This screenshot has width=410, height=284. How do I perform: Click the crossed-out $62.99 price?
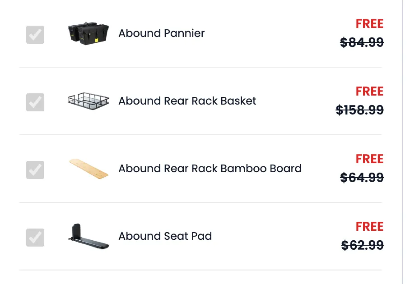[363, 245]
